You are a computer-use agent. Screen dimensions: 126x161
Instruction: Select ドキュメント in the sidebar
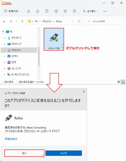[x=14, y=50]
